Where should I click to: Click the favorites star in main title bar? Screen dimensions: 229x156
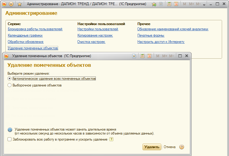[19, 4]
